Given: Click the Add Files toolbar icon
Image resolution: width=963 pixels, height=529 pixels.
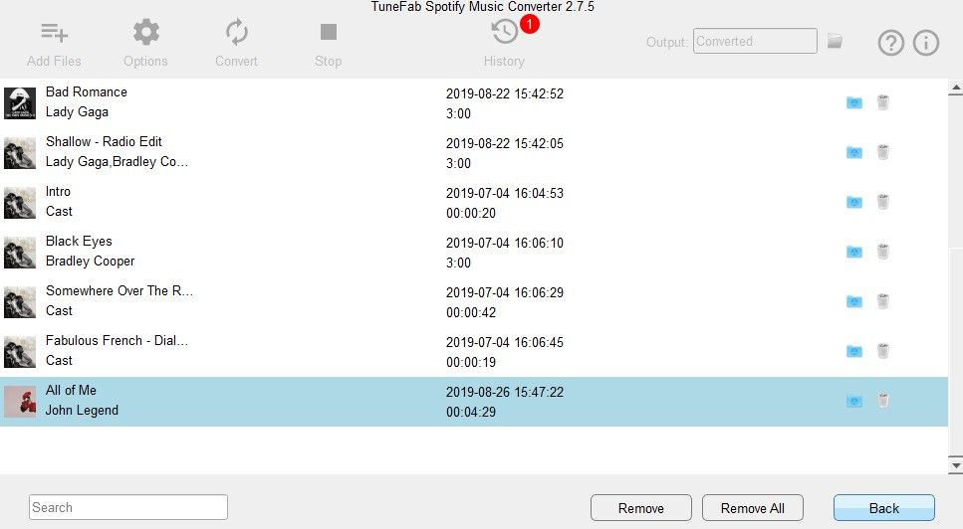Looking at the screenshot, I should point(54,32).
